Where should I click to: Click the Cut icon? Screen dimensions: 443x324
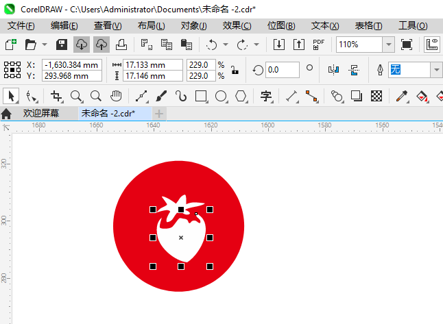click(146, 45)
